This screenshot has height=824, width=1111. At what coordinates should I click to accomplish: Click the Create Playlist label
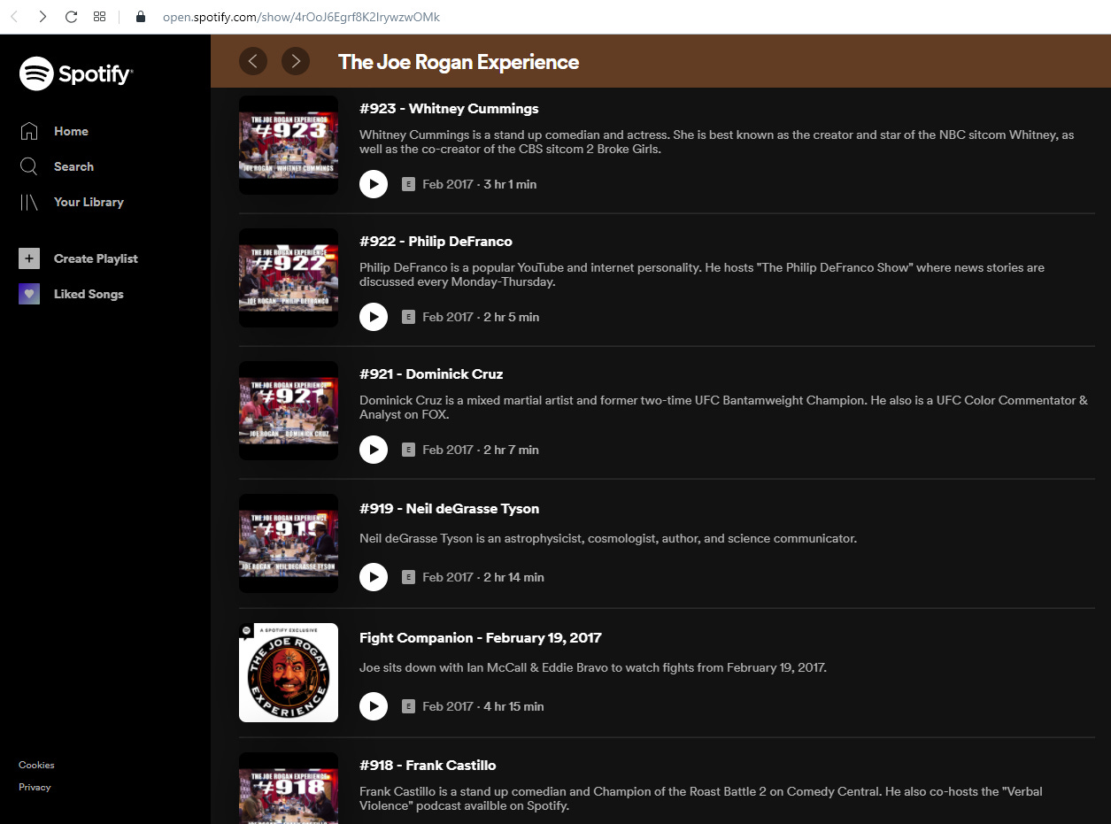[x=96, y=258]
